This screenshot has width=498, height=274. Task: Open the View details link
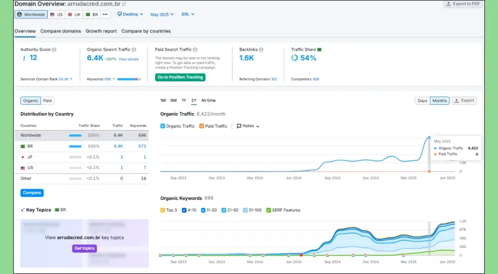click(128, 59)
